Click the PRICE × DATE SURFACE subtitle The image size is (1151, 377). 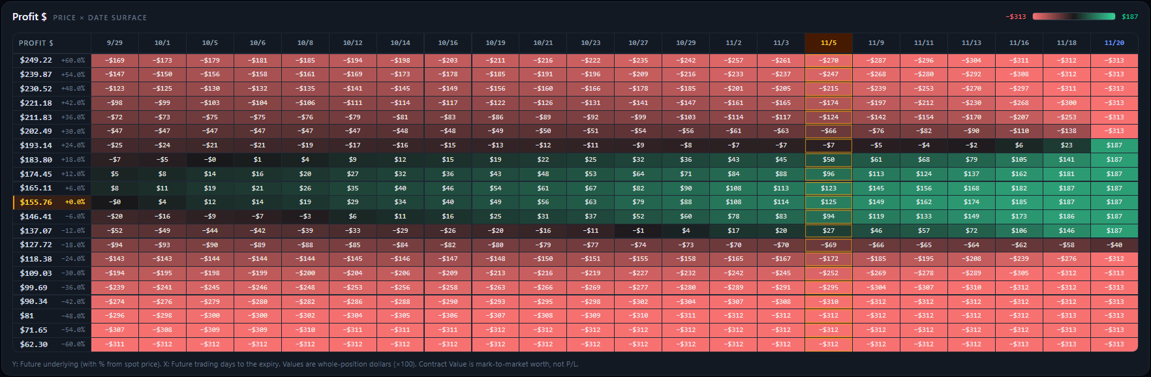tap(100, 18)
